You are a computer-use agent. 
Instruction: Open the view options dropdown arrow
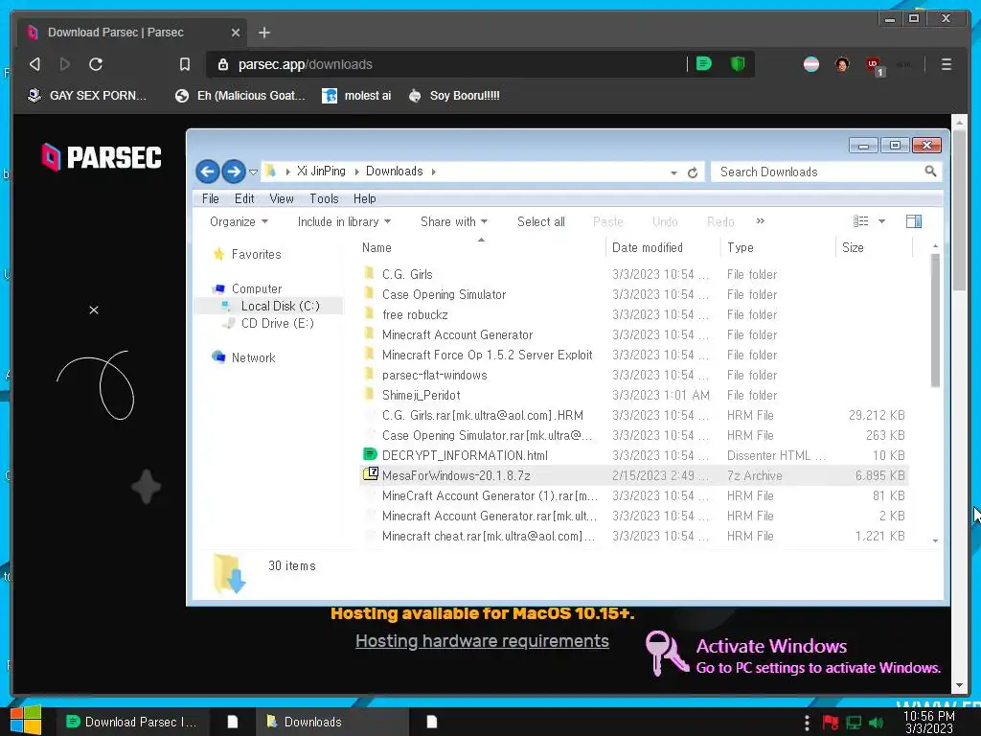[881, 221]
